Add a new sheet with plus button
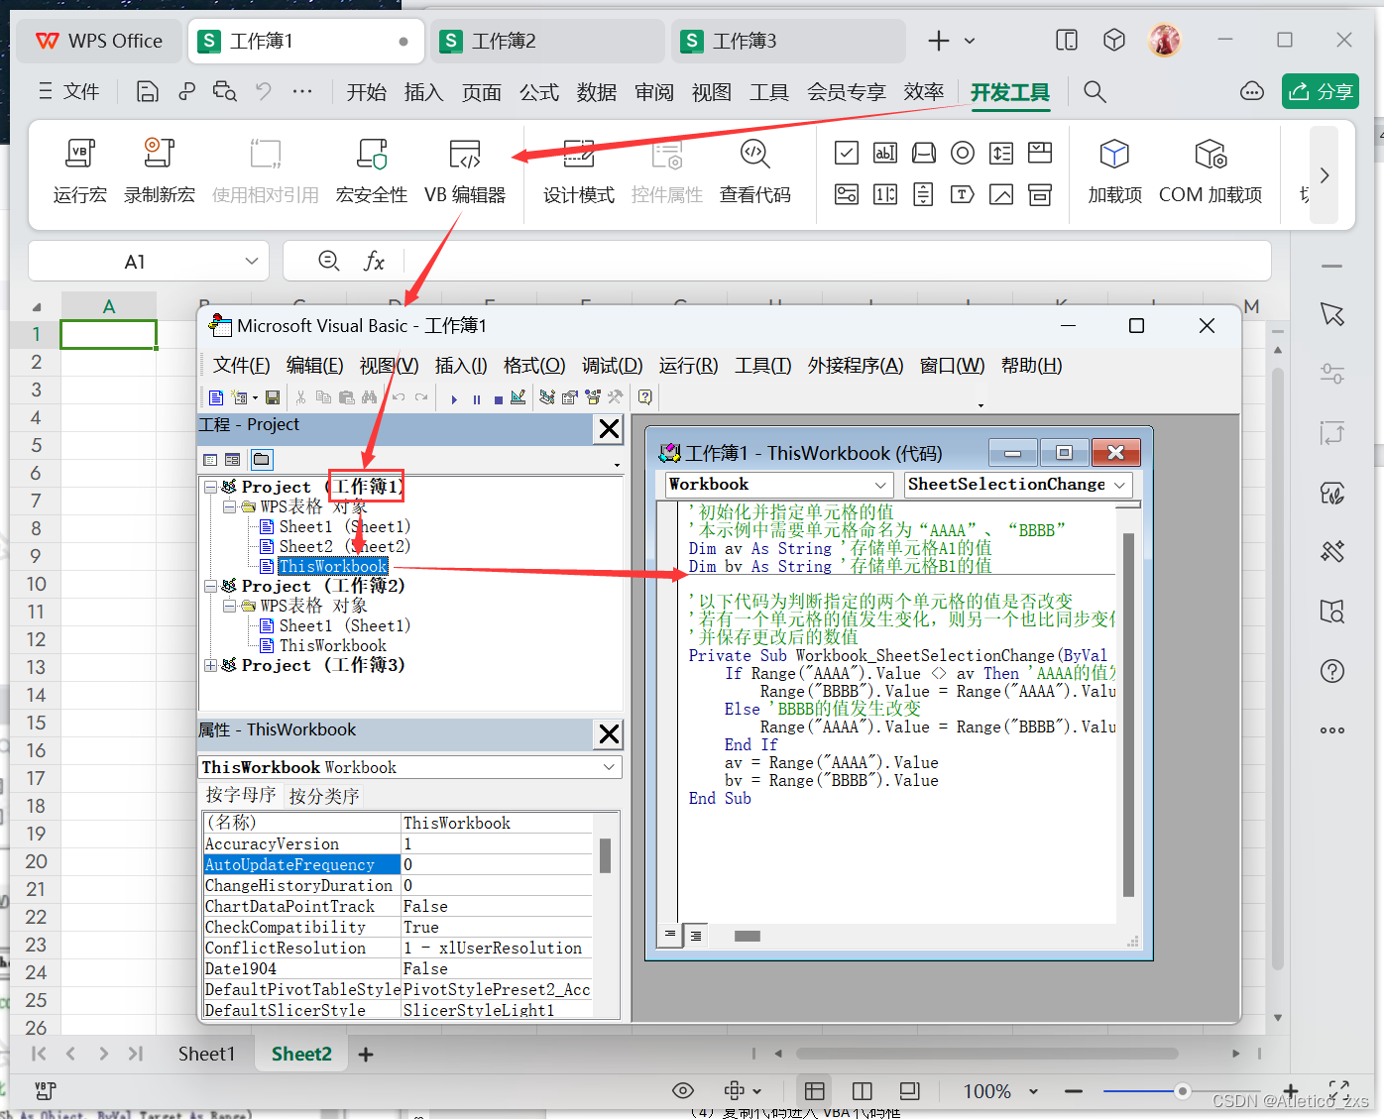The width and height of the screenshot is (1384, 1119). coord(366,1055)
